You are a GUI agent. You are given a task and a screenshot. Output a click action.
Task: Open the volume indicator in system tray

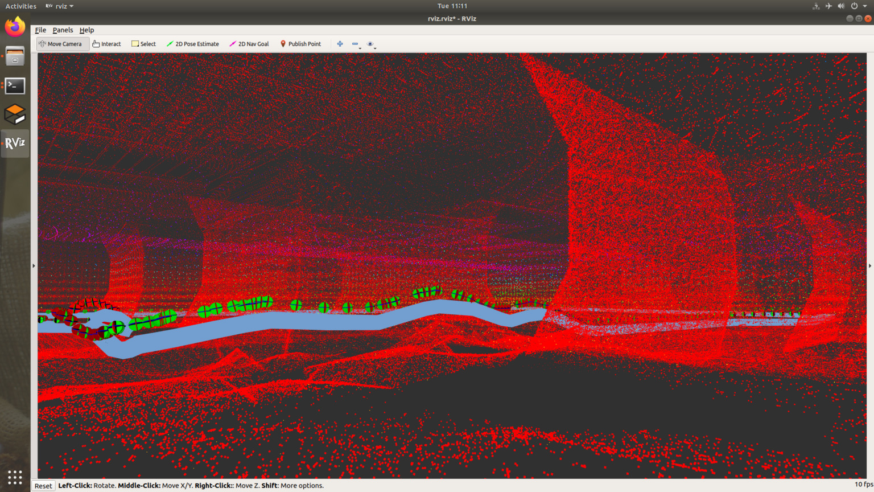click(x=841, y=6)
